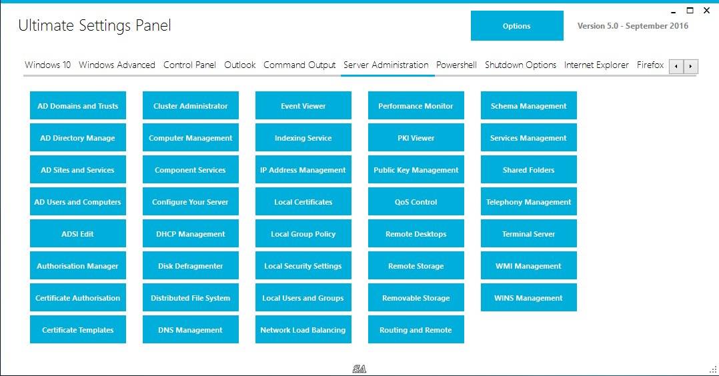The width and height of the screenshot is (719, 376).
Task: Launch Local Group Policy
Action: click(x=303, y=233)
